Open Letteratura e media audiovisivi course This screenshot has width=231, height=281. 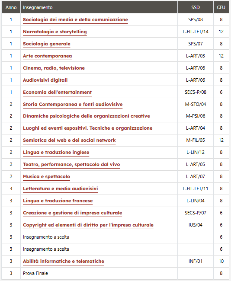point(61,188)
